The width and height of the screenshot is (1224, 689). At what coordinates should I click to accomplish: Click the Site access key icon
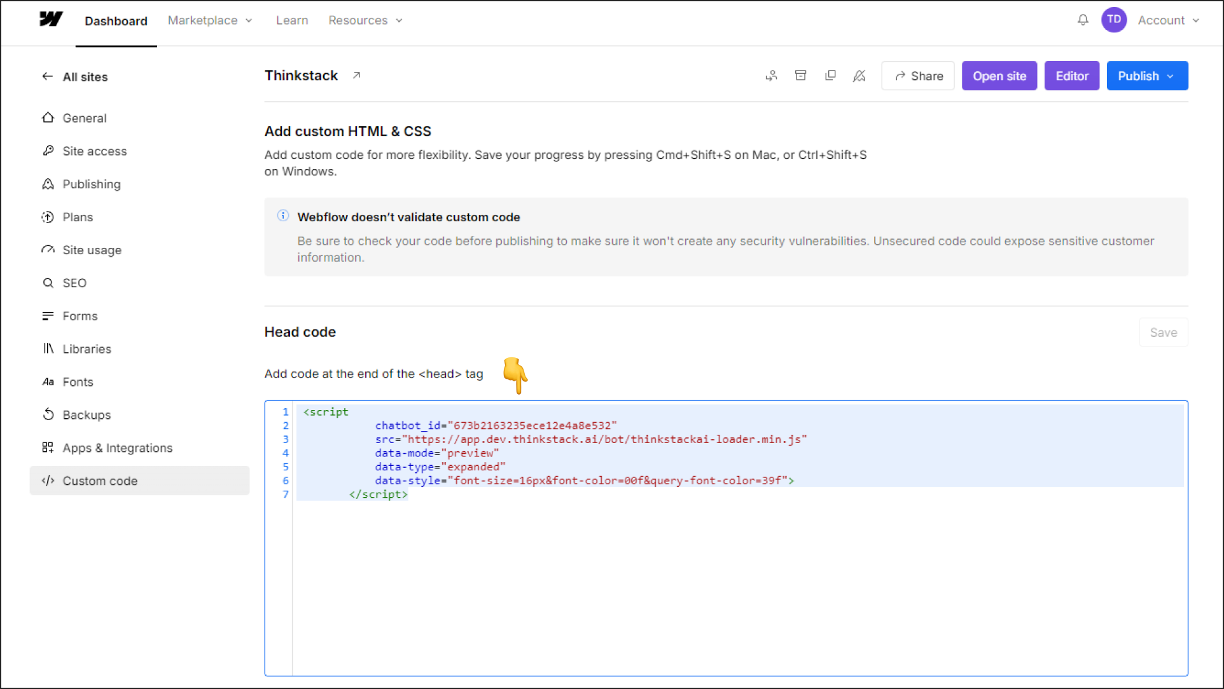point(48,151)
